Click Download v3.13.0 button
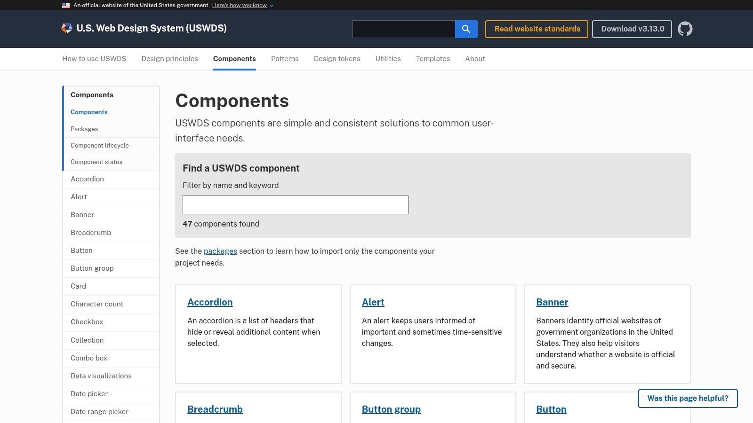Screen dimensions: 753x423 pyautogui.click(x=632, y=29)
